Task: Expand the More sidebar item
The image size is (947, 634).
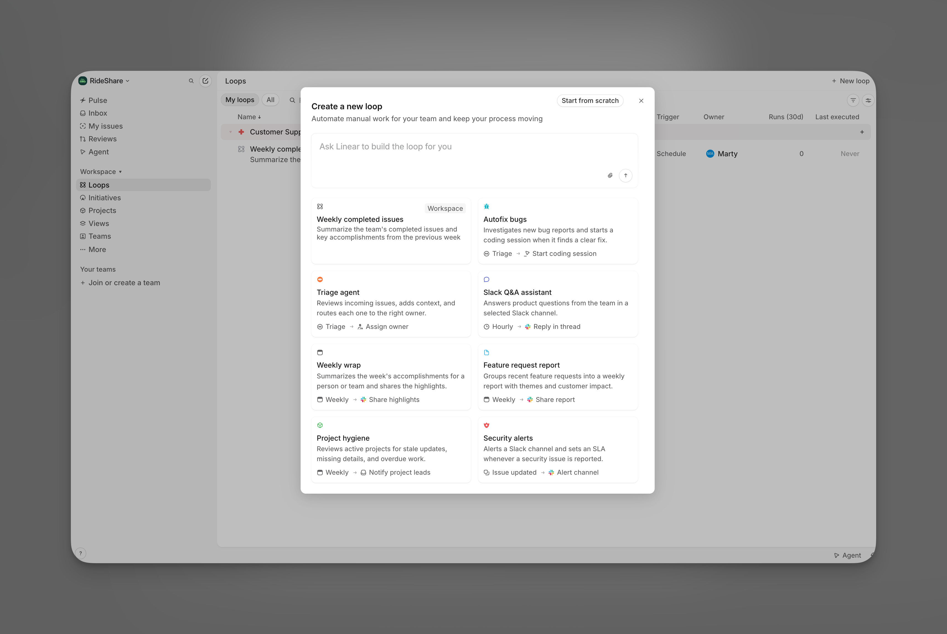Action: tap(143, 250)
